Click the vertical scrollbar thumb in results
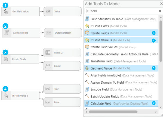This screenshot has height=117, width=163. tap(161, 41)
